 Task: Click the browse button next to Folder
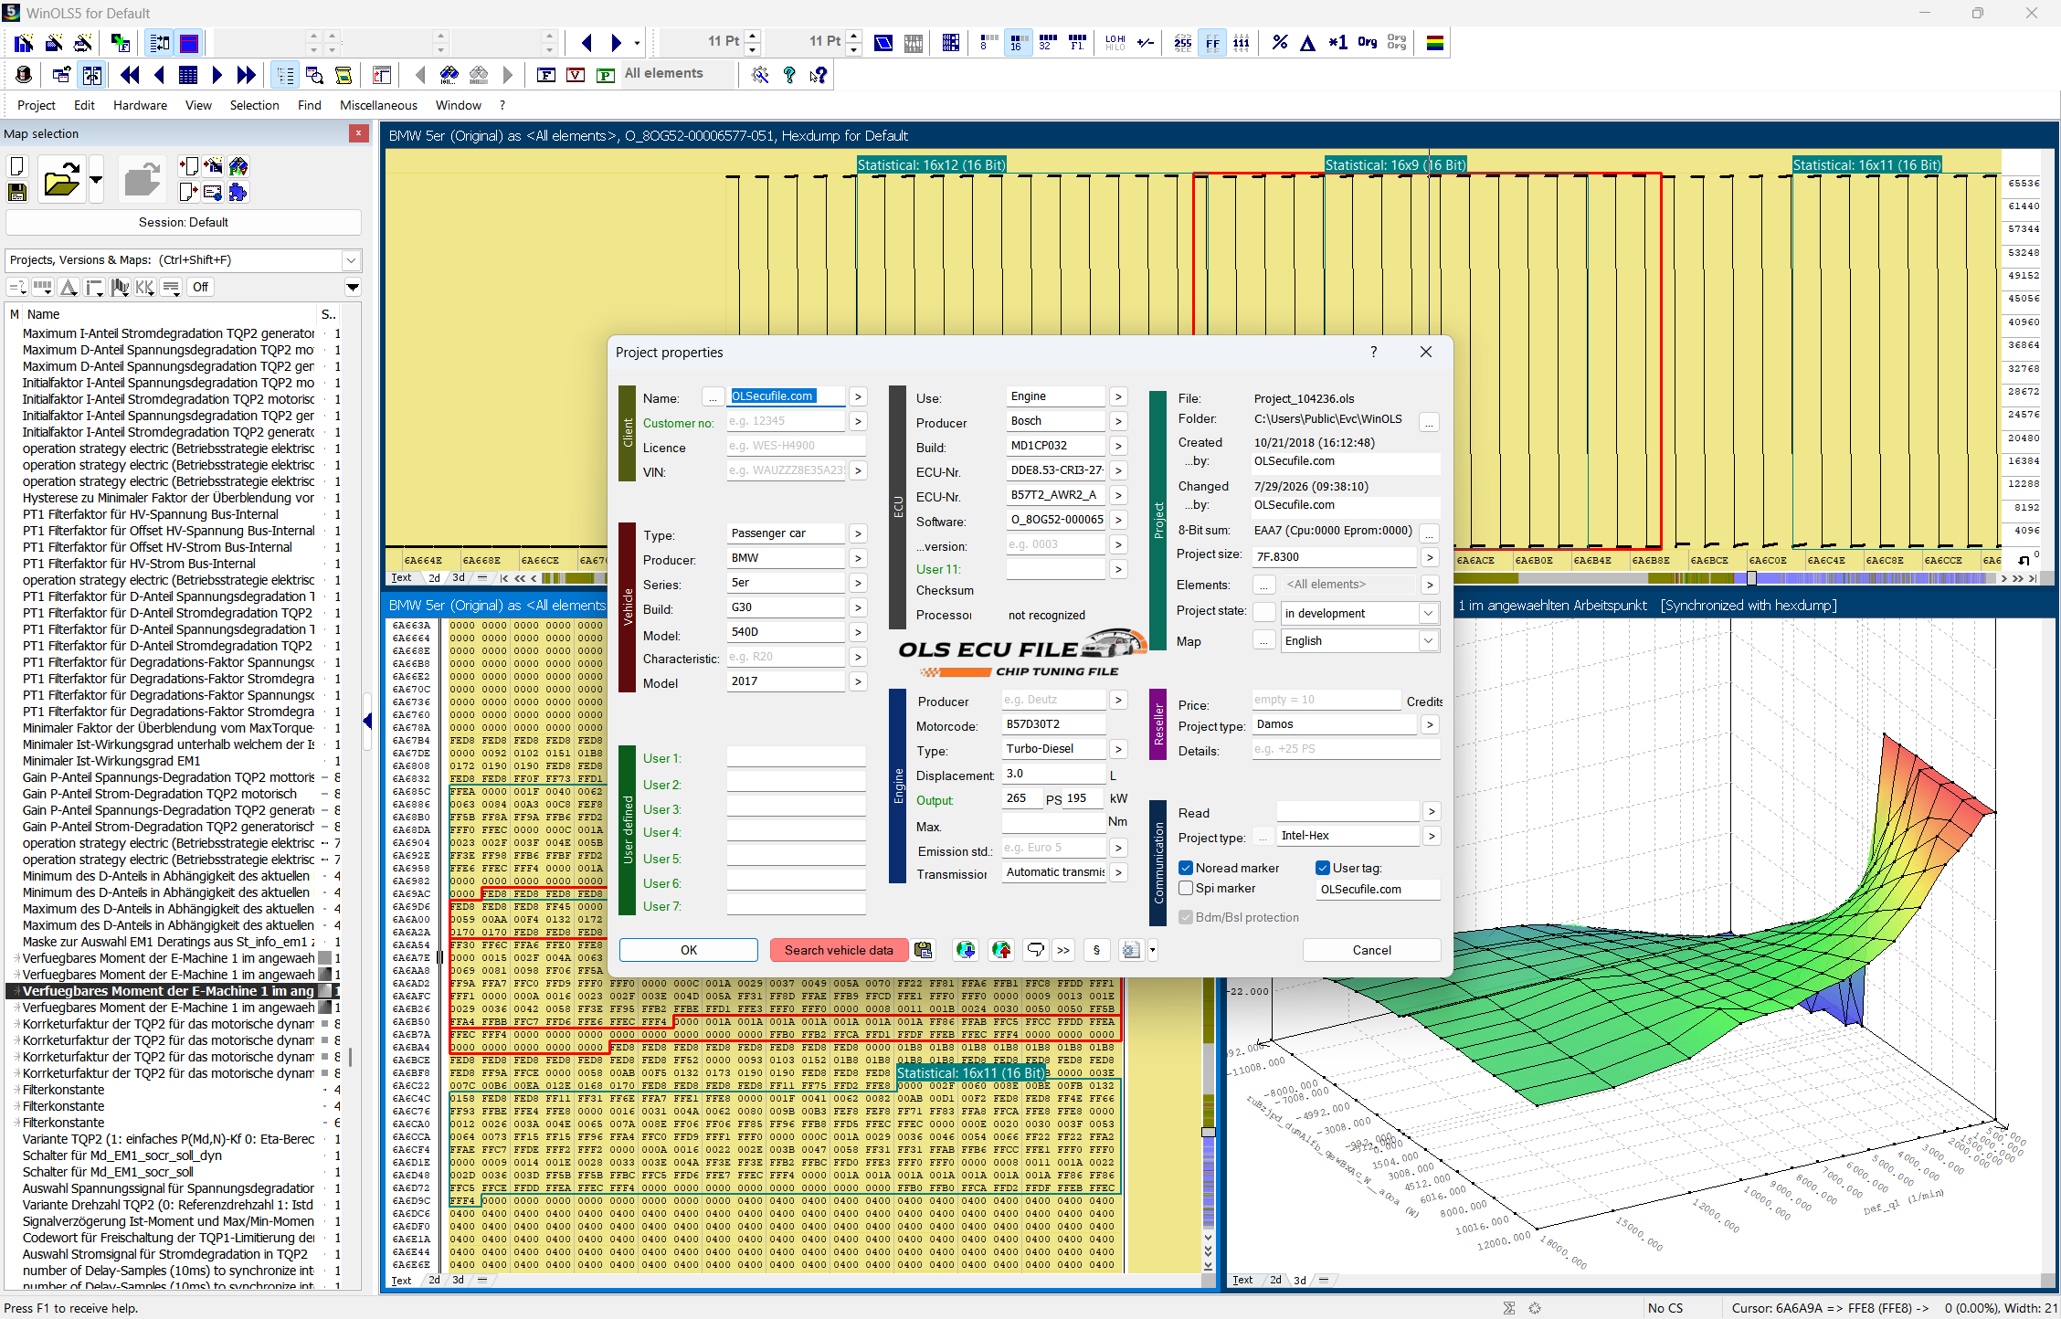pyautogui.click(x=1430, y=421)
